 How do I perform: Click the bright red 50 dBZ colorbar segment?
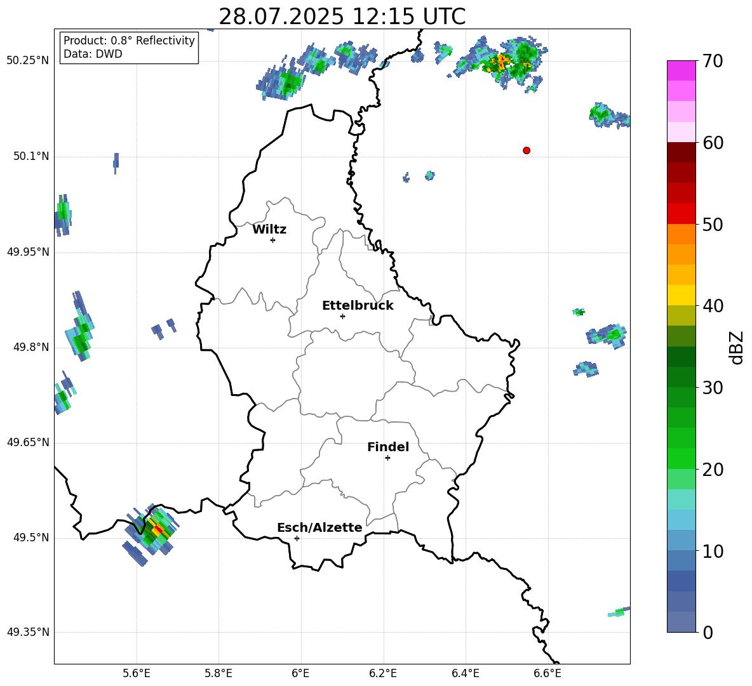coord(681,214)
